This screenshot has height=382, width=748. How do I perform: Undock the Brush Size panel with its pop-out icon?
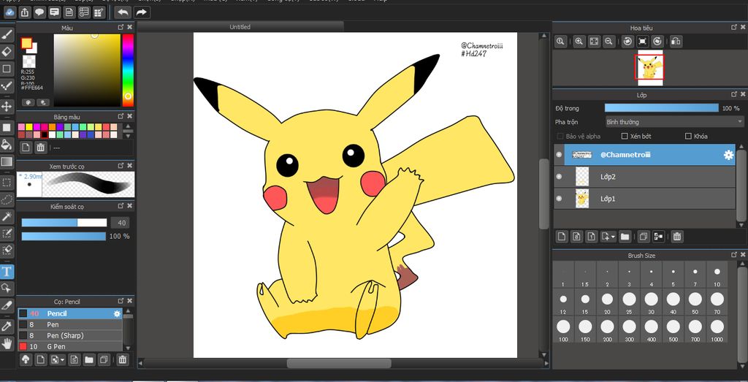click(x=733, y=255)
